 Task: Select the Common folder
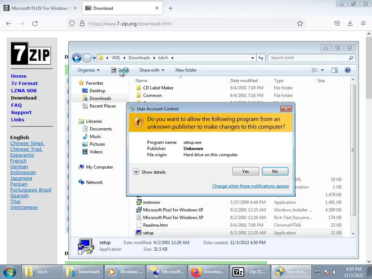pyautogui.click(x=152, y=96)
